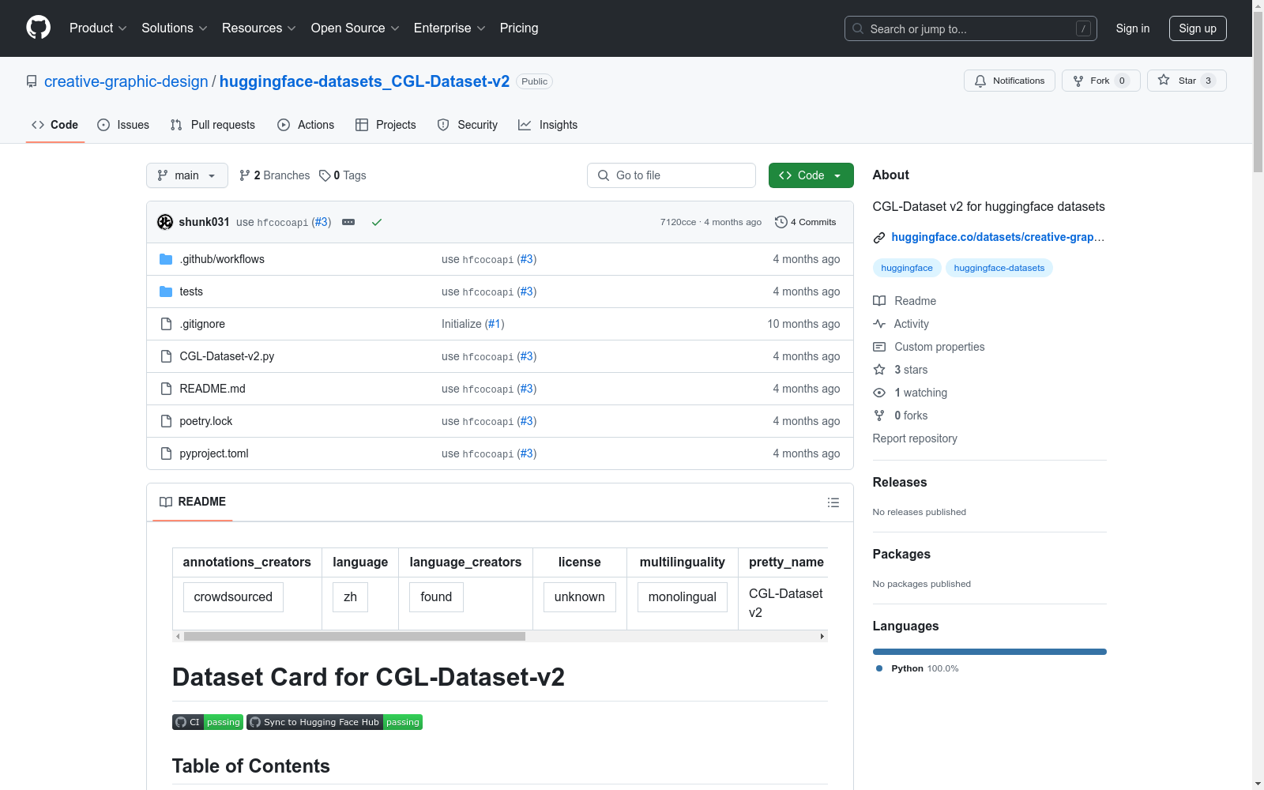1264x790 pixels.
Task: Expand the Enterprise menu
Action: click(x=450, y=28)
